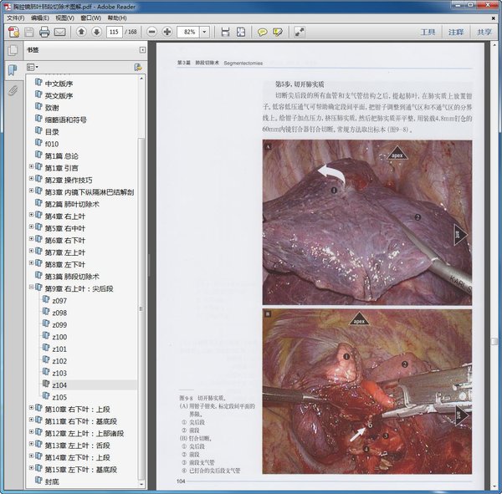This screenshot has height=494, width=502.
Task: Click surgical photo A of lung
Action: click(367, 222)
